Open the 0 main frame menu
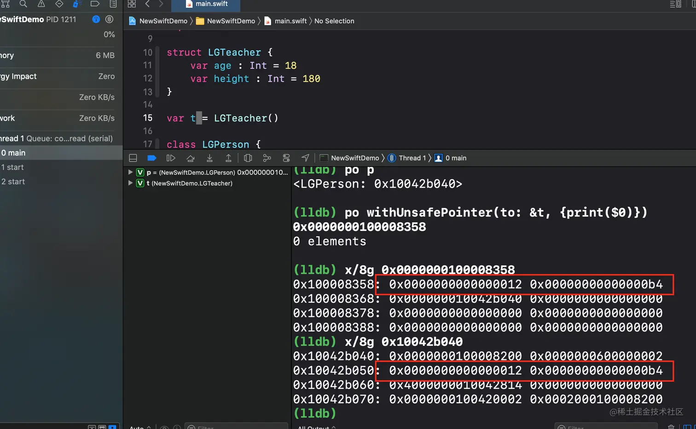 451,158
